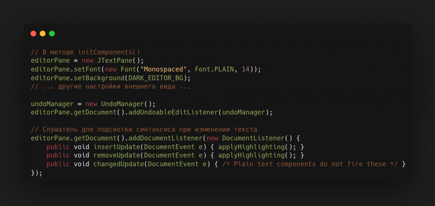The height and width of the screenshot is (206, 435).
Task: Click the UndoManager instantiation line
Action: tap(92, 104)
